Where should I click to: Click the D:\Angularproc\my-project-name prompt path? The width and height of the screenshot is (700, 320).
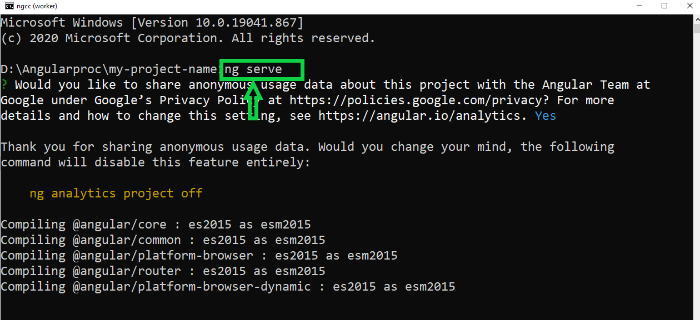coord(109,70)
